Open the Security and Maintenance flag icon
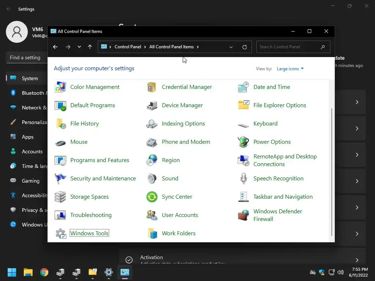This screenshot has height=281, width=375. [x=60, y=179]
